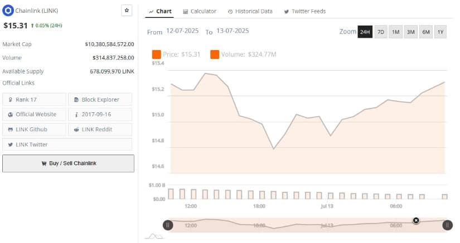Select the 6M zoom range
This screenshot has height=243, width=460.
pyautogui.click(x=426, y=32)
